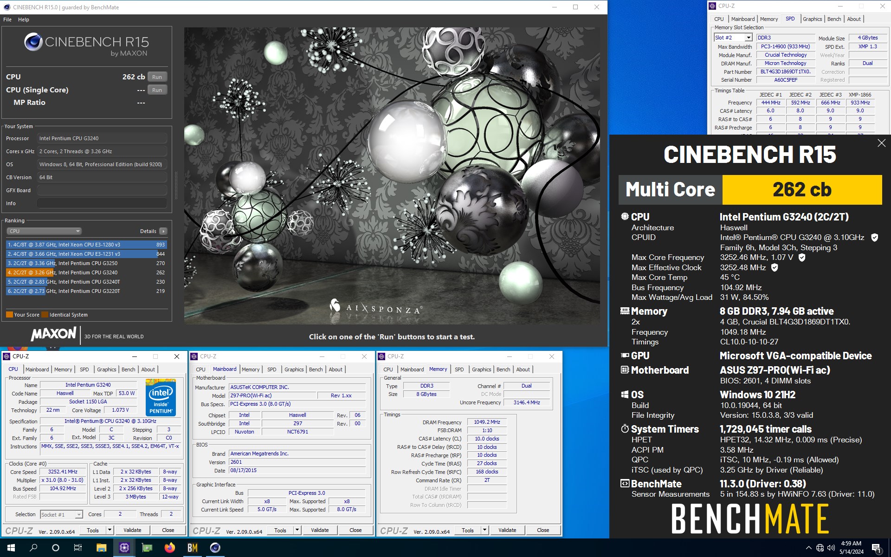
Task: Click the Part Number field BLT4G3D1869DT1TX0
Action: pos(785,72)
